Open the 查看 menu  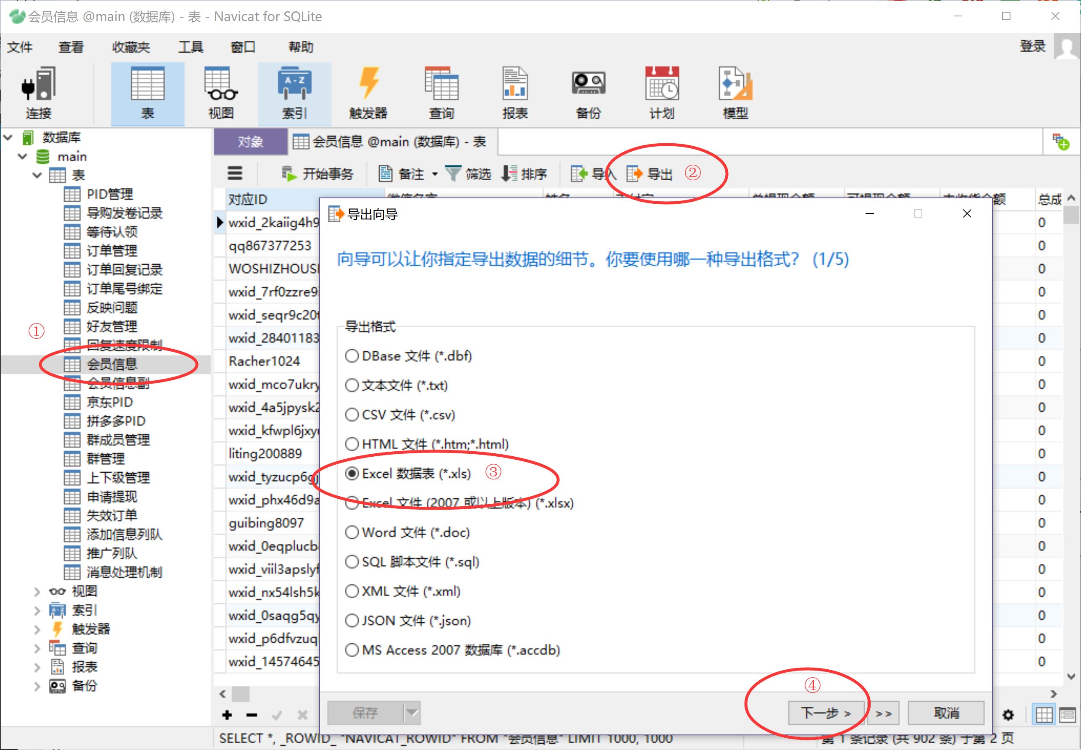pos(71,47)
